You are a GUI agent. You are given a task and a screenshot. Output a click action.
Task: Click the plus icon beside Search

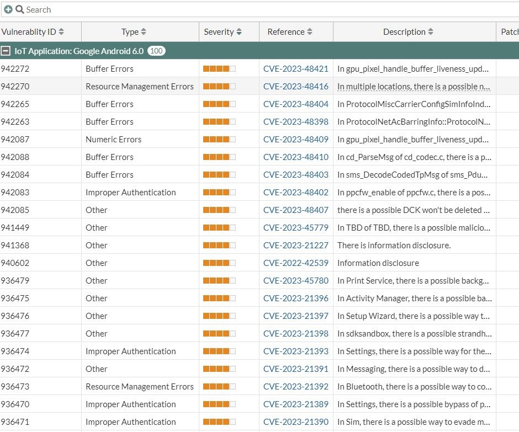[x=8, y=9]
